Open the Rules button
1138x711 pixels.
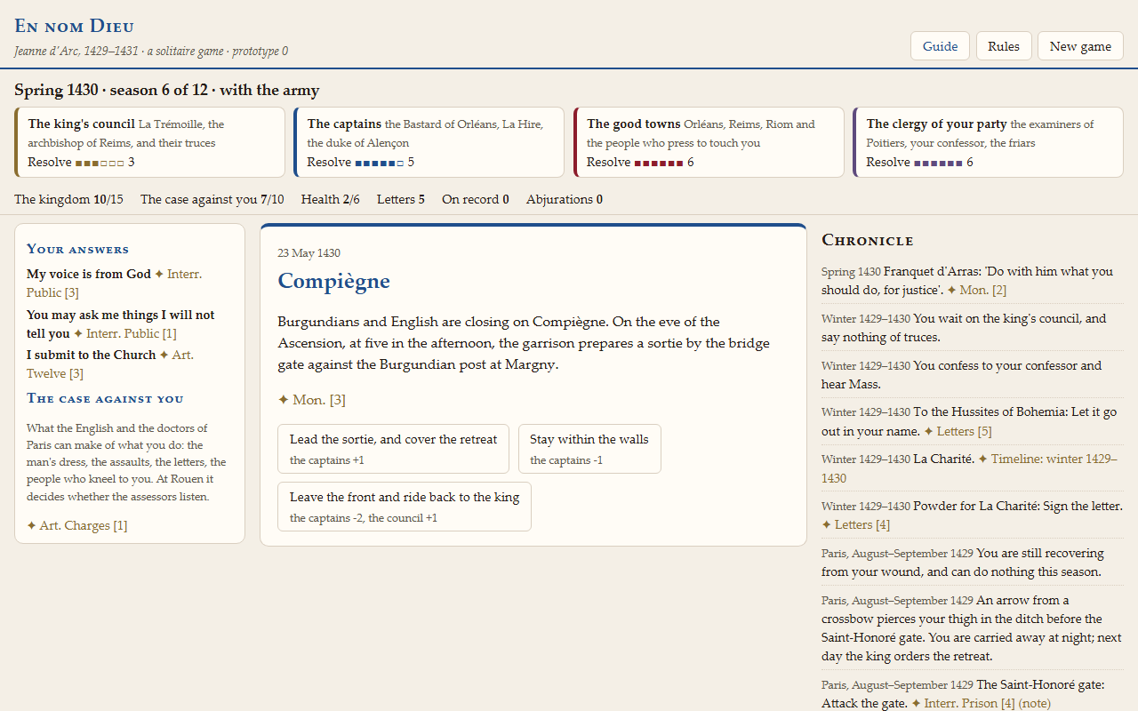[x=1004, y=46]
